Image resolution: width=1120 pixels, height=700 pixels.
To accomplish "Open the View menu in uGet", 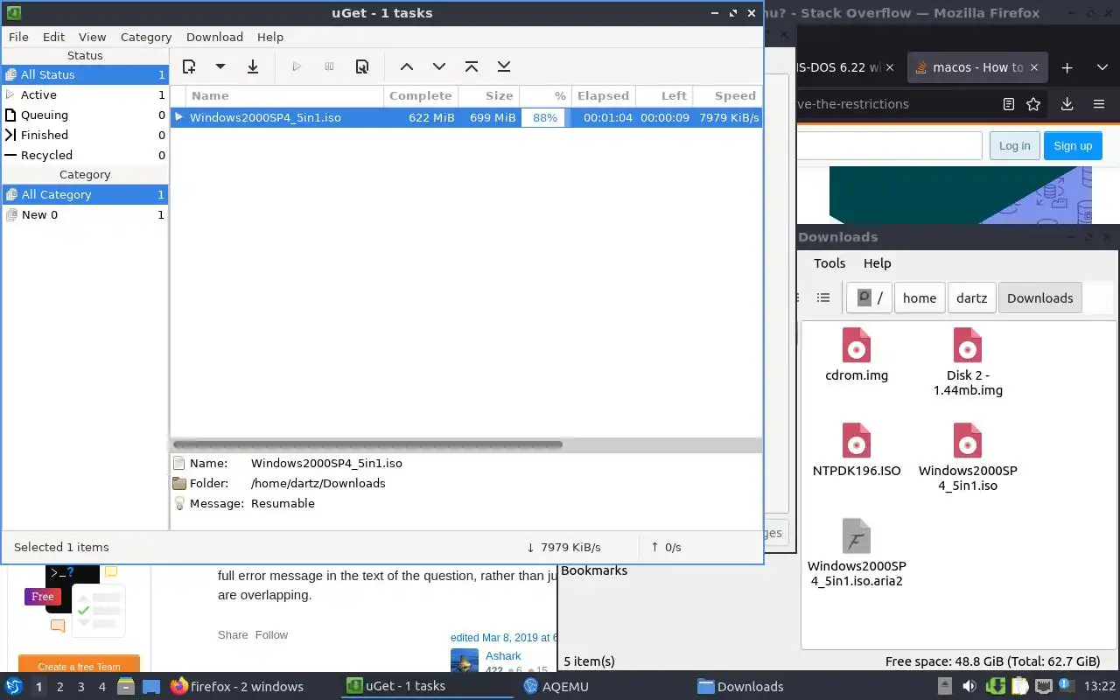I will pyautogui.click(x=92, y=37).
